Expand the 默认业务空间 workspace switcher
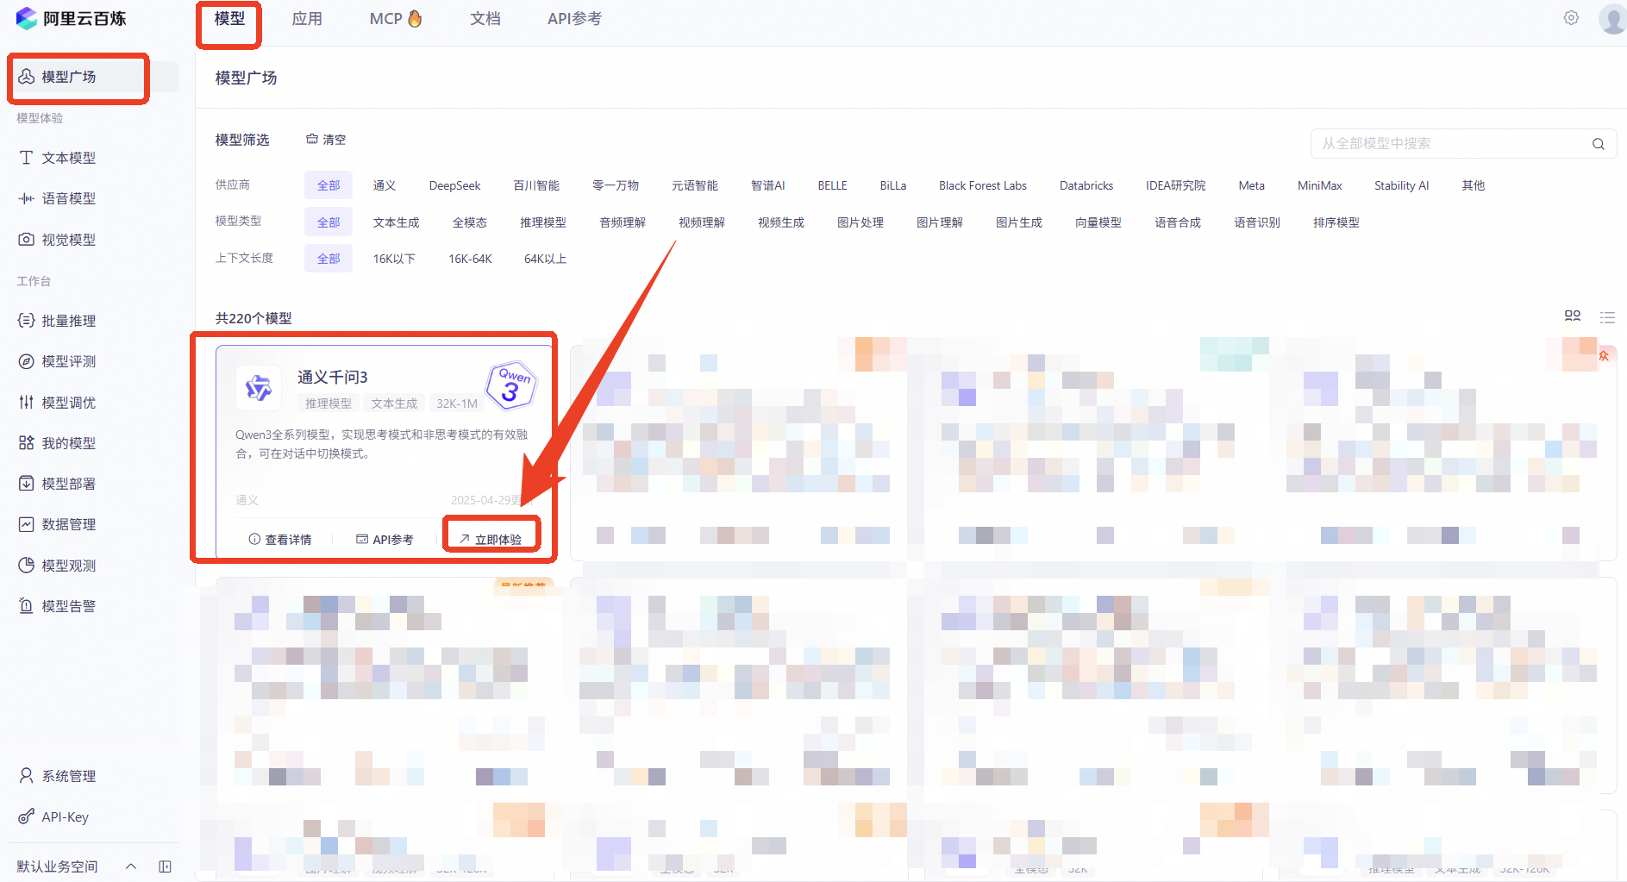Screen dimensions: 1627x882 pos(131,866)
